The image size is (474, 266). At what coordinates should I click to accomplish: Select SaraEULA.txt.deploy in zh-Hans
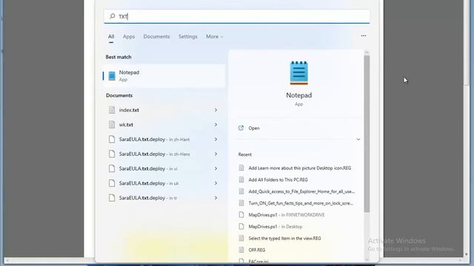[x=154, y=154]
